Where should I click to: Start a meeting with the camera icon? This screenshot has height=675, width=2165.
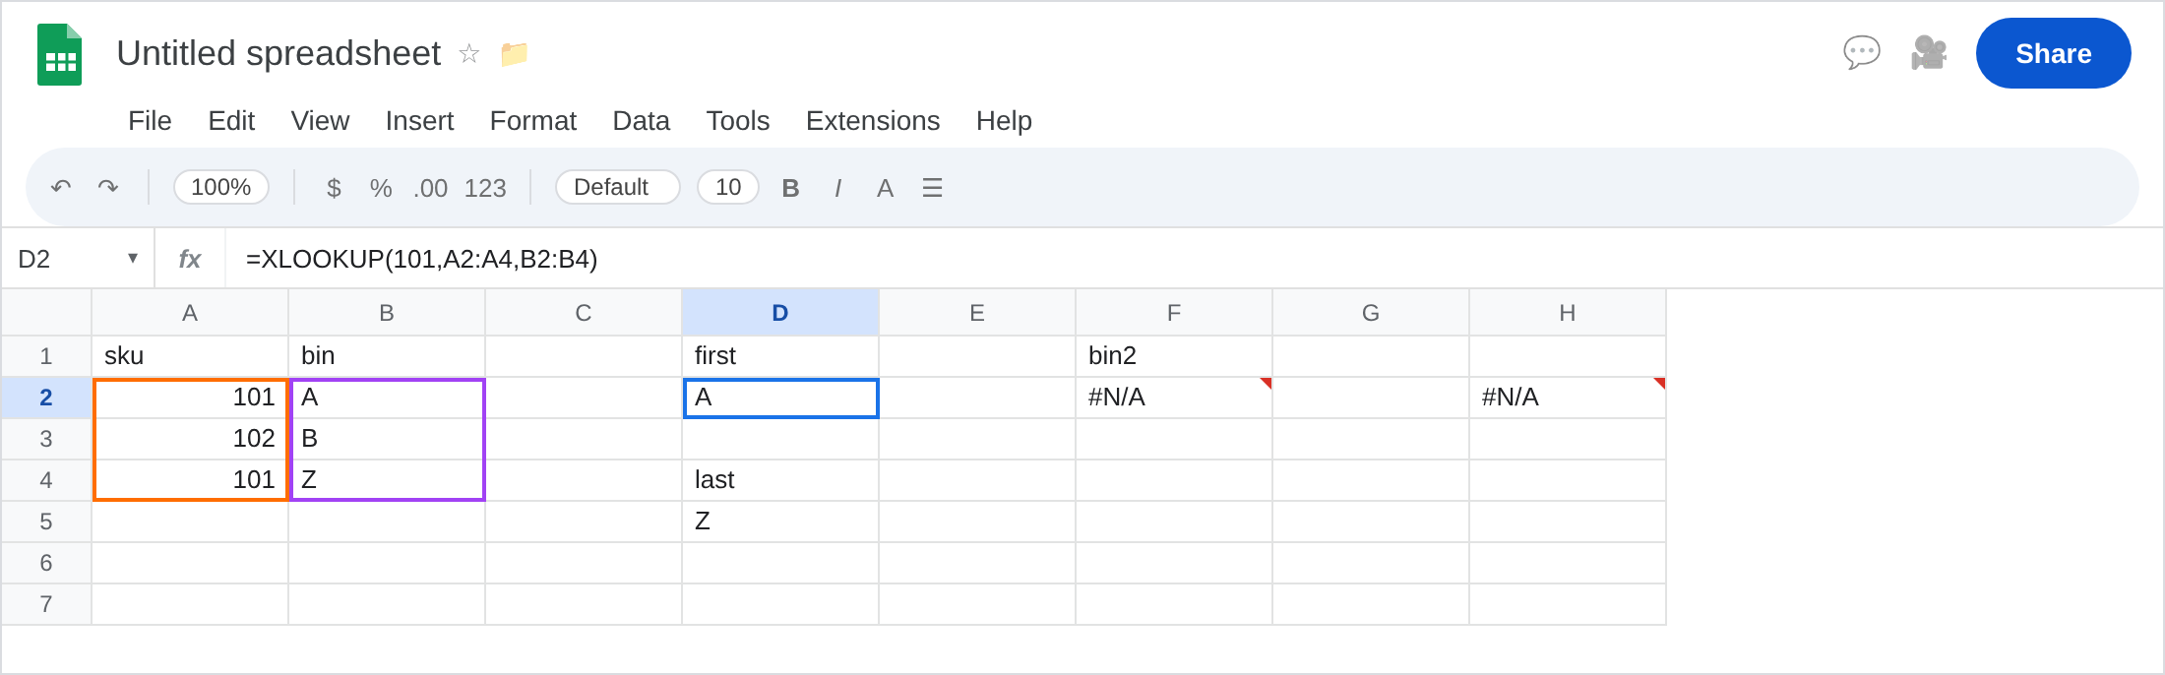1929,53
